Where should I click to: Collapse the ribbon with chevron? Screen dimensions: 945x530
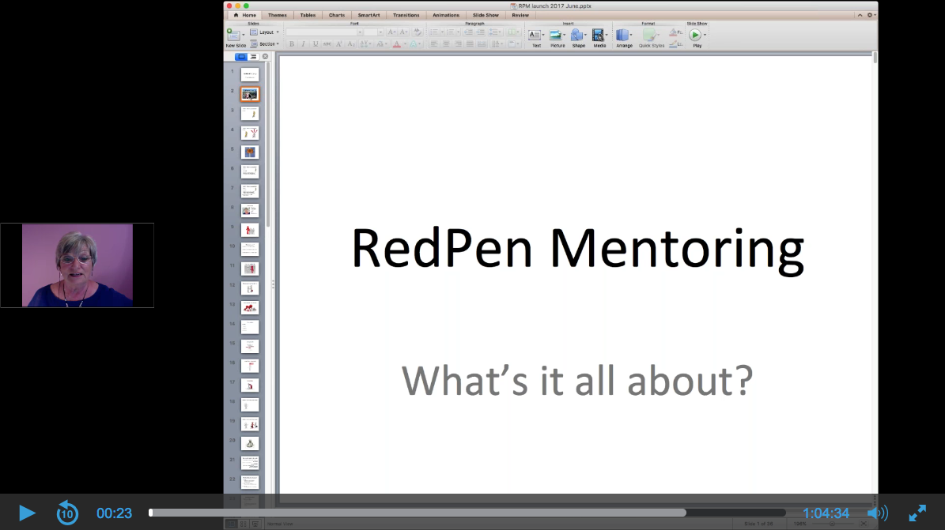860,15
